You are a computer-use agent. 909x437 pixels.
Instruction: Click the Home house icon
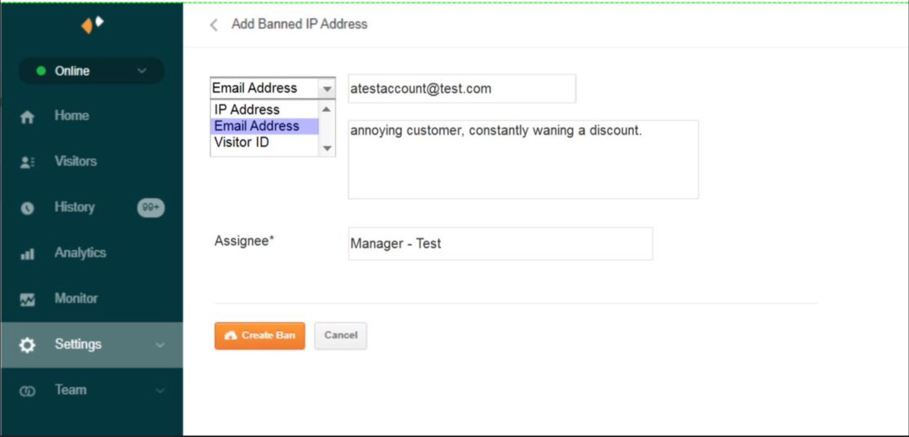coord(27,117)
